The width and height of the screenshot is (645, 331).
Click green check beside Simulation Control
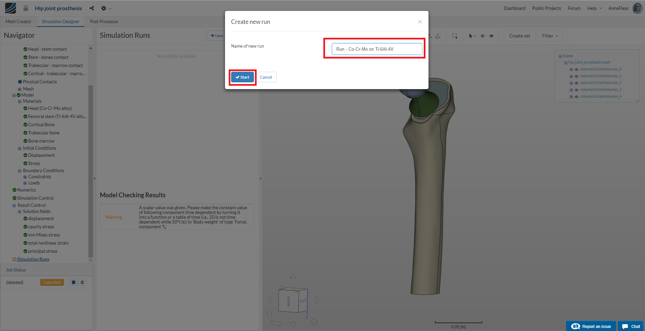click(x=14, y=198)
